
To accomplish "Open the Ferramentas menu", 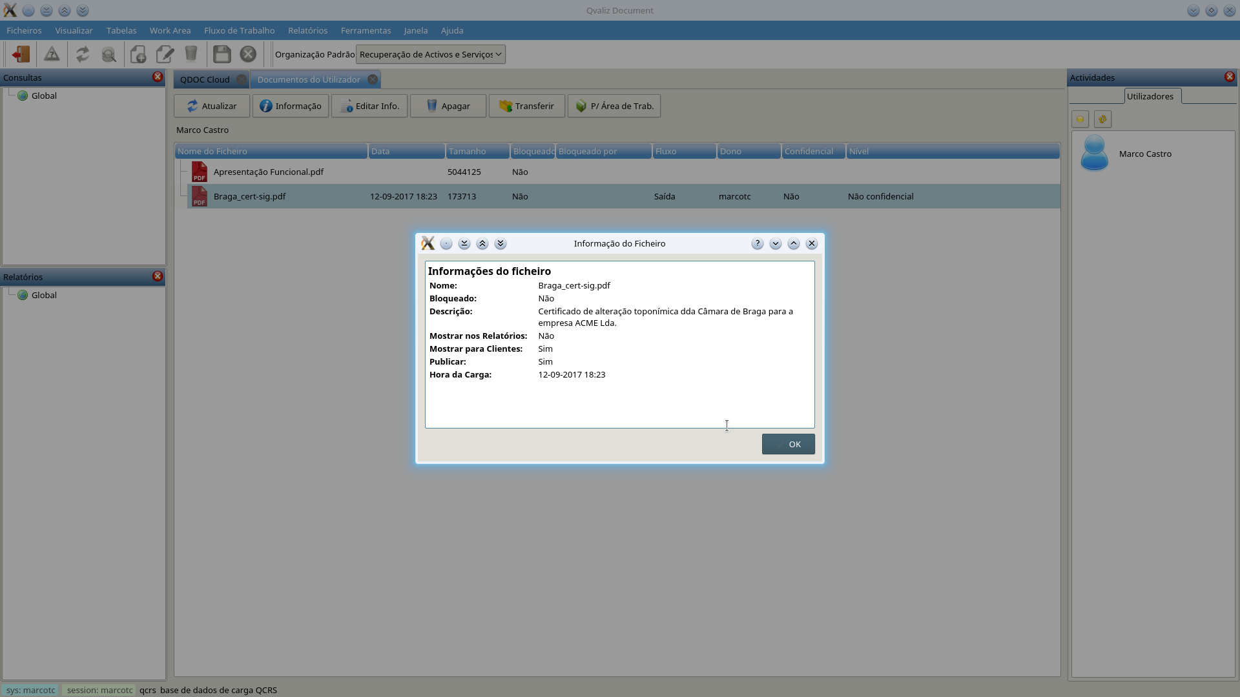I will point(366,30).
